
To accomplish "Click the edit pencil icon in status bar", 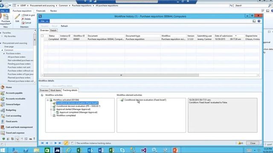I will [66, 143].
